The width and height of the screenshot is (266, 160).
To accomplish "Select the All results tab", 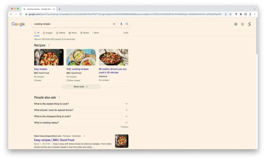I will point(37,33).
